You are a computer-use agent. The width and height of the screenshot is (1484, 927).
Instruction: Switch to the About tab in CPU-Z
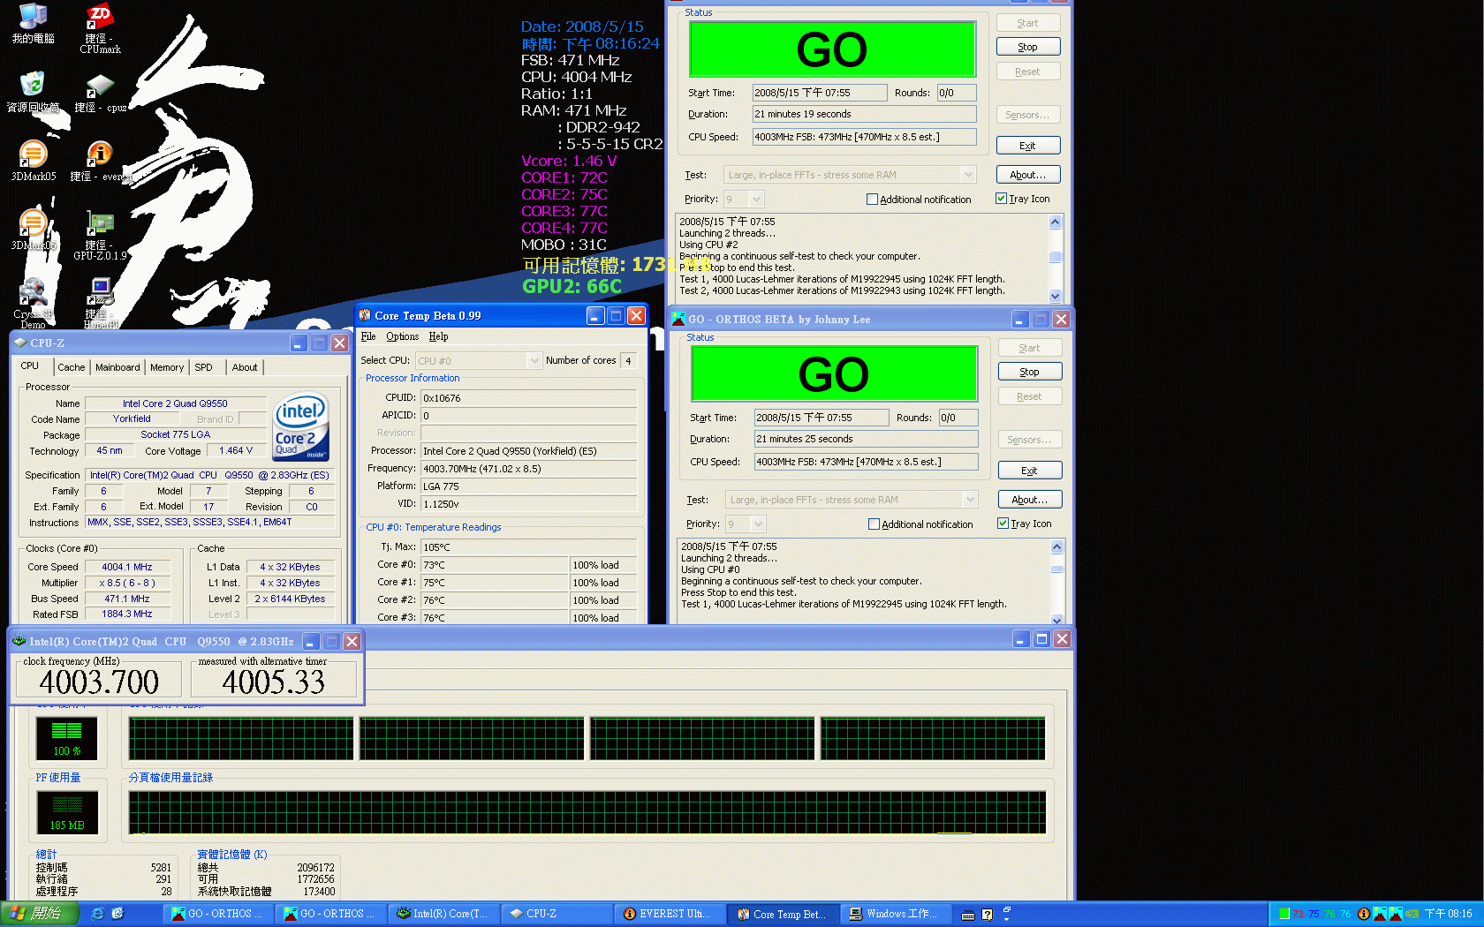coord(245,367)
